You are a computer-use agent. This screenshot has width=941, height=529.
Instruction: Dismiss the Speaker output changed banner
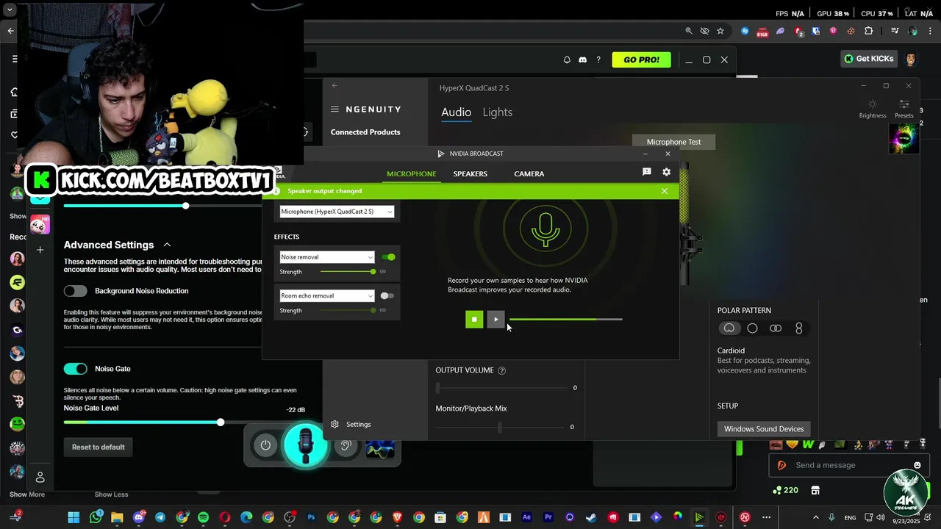(665, 191)
